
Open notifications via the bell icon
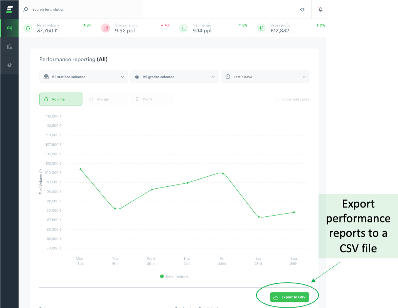click(x=320, y=9)
